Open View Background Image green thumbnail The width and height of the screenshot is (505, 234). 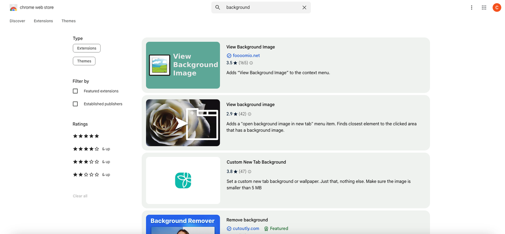pos(183,65)
